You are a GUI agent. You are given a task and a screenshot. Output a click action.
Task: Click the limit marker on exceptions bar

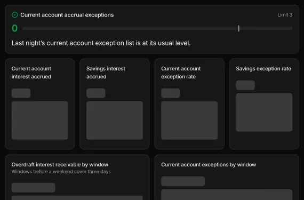click(238, 28)
